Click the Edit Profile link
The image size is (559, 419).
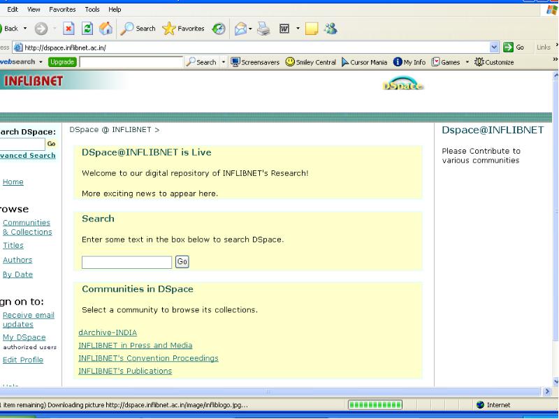point(23,360)
